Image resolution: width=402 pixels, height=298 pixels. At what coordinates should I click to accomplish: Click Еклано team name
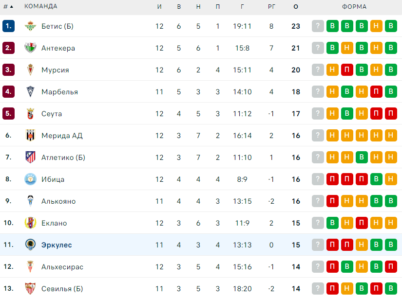click(x=54, y=223)
